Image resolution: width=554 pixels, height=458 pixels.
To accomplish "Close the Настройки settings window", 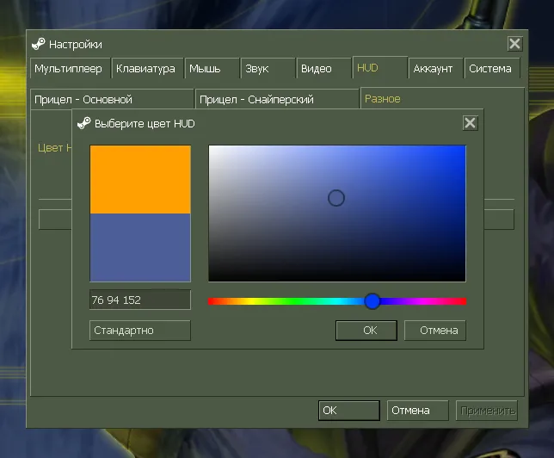I will [514, 44].
